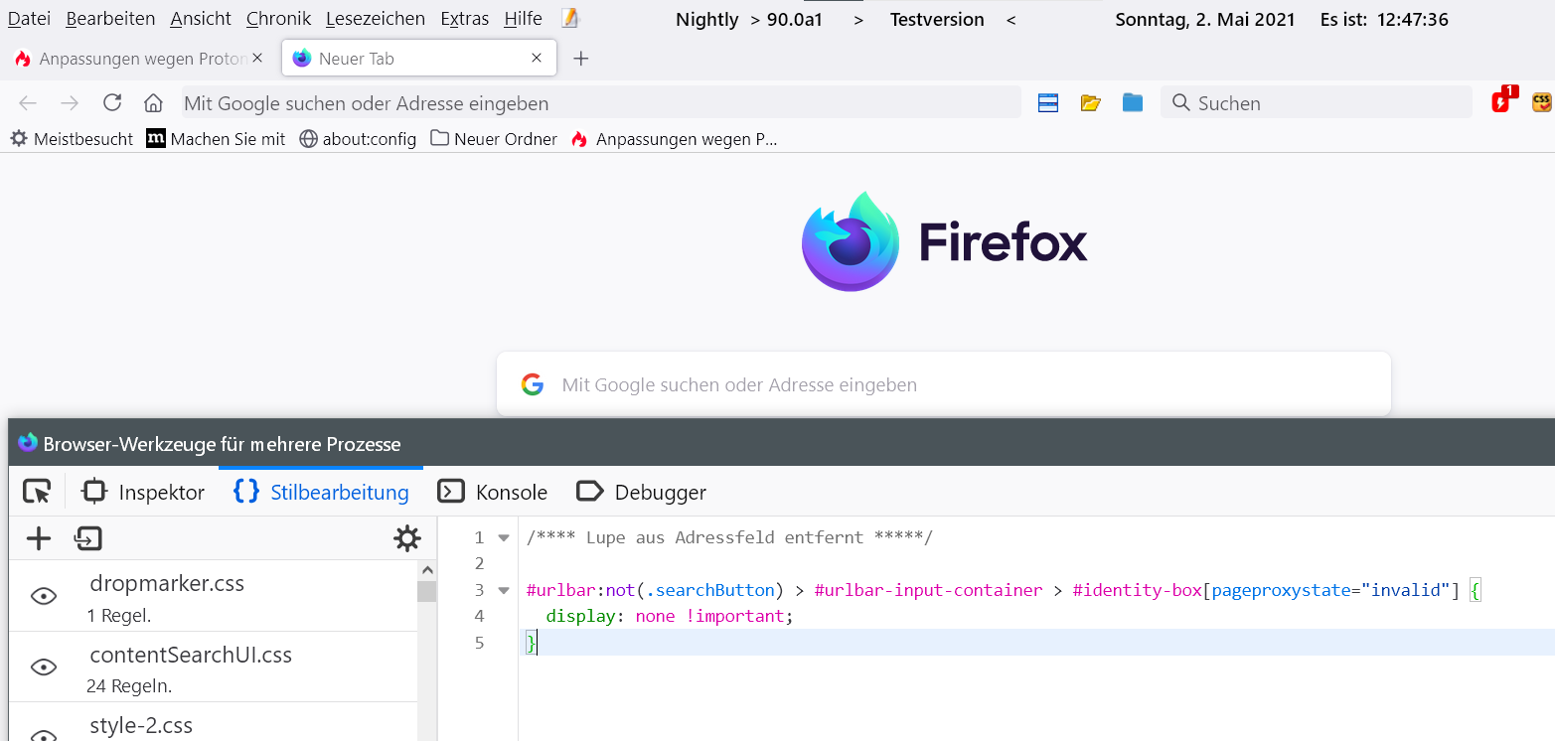Select contentSearchUI.css in the stylesheet list
Viewport: 1555px width, 741px height.
click(x=214, y=667)
